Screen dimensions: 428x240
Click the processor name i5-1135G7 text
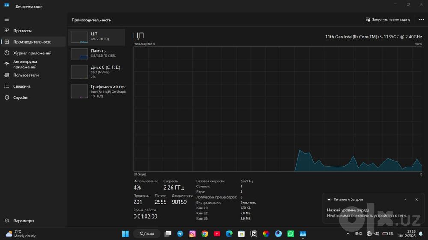tap(373, 37)
